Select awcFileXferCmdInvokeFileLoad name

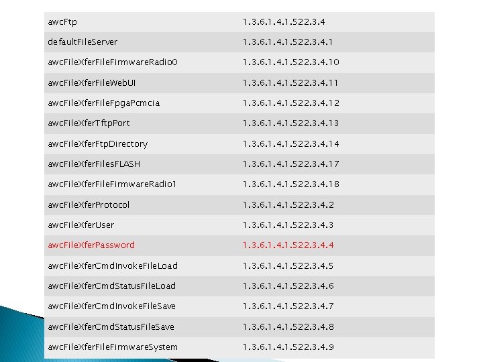tap(113, 265)
